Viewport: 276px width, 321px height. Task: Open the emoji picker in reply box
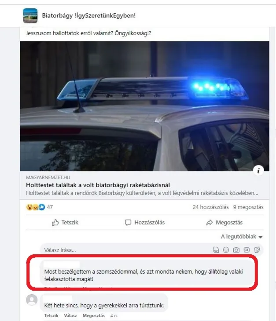(x=226, y=250)
